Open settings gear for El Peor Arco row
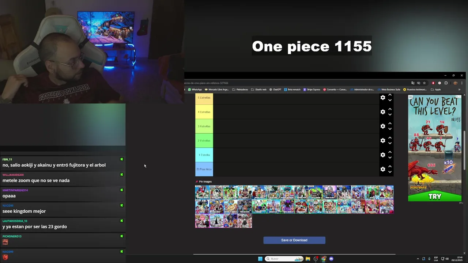The image size is (468, 263). point(383,169)
